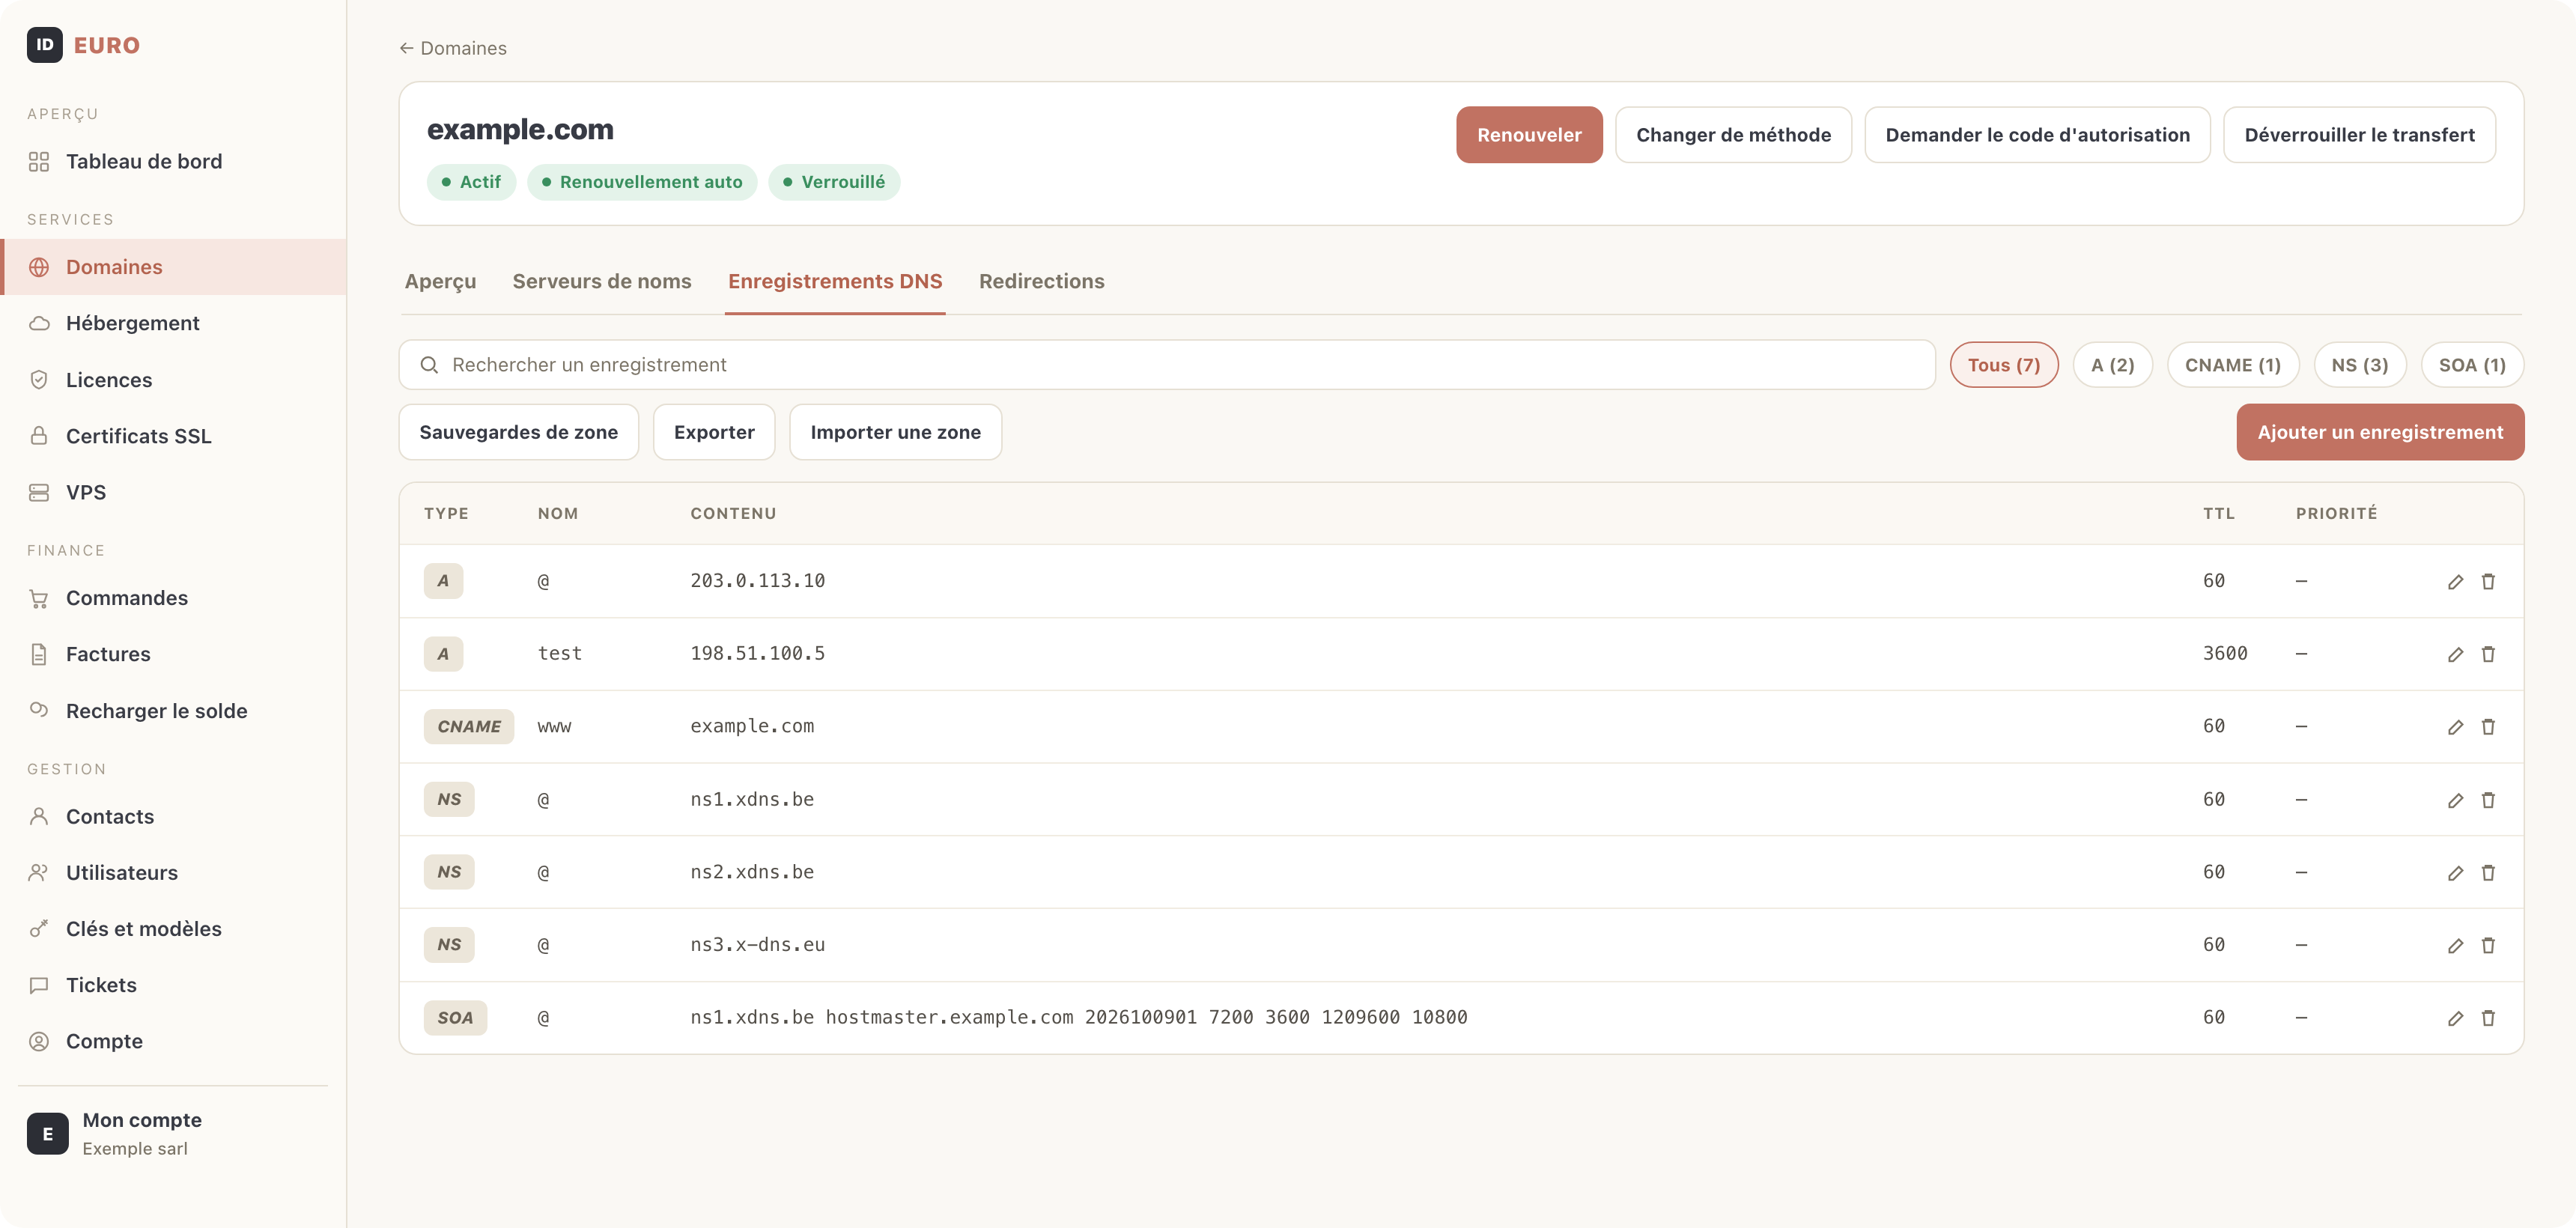Edit the A record 203.0.113.10
The image size is (2576, 1228).
pyautogui.click(x=2455, y=581)
